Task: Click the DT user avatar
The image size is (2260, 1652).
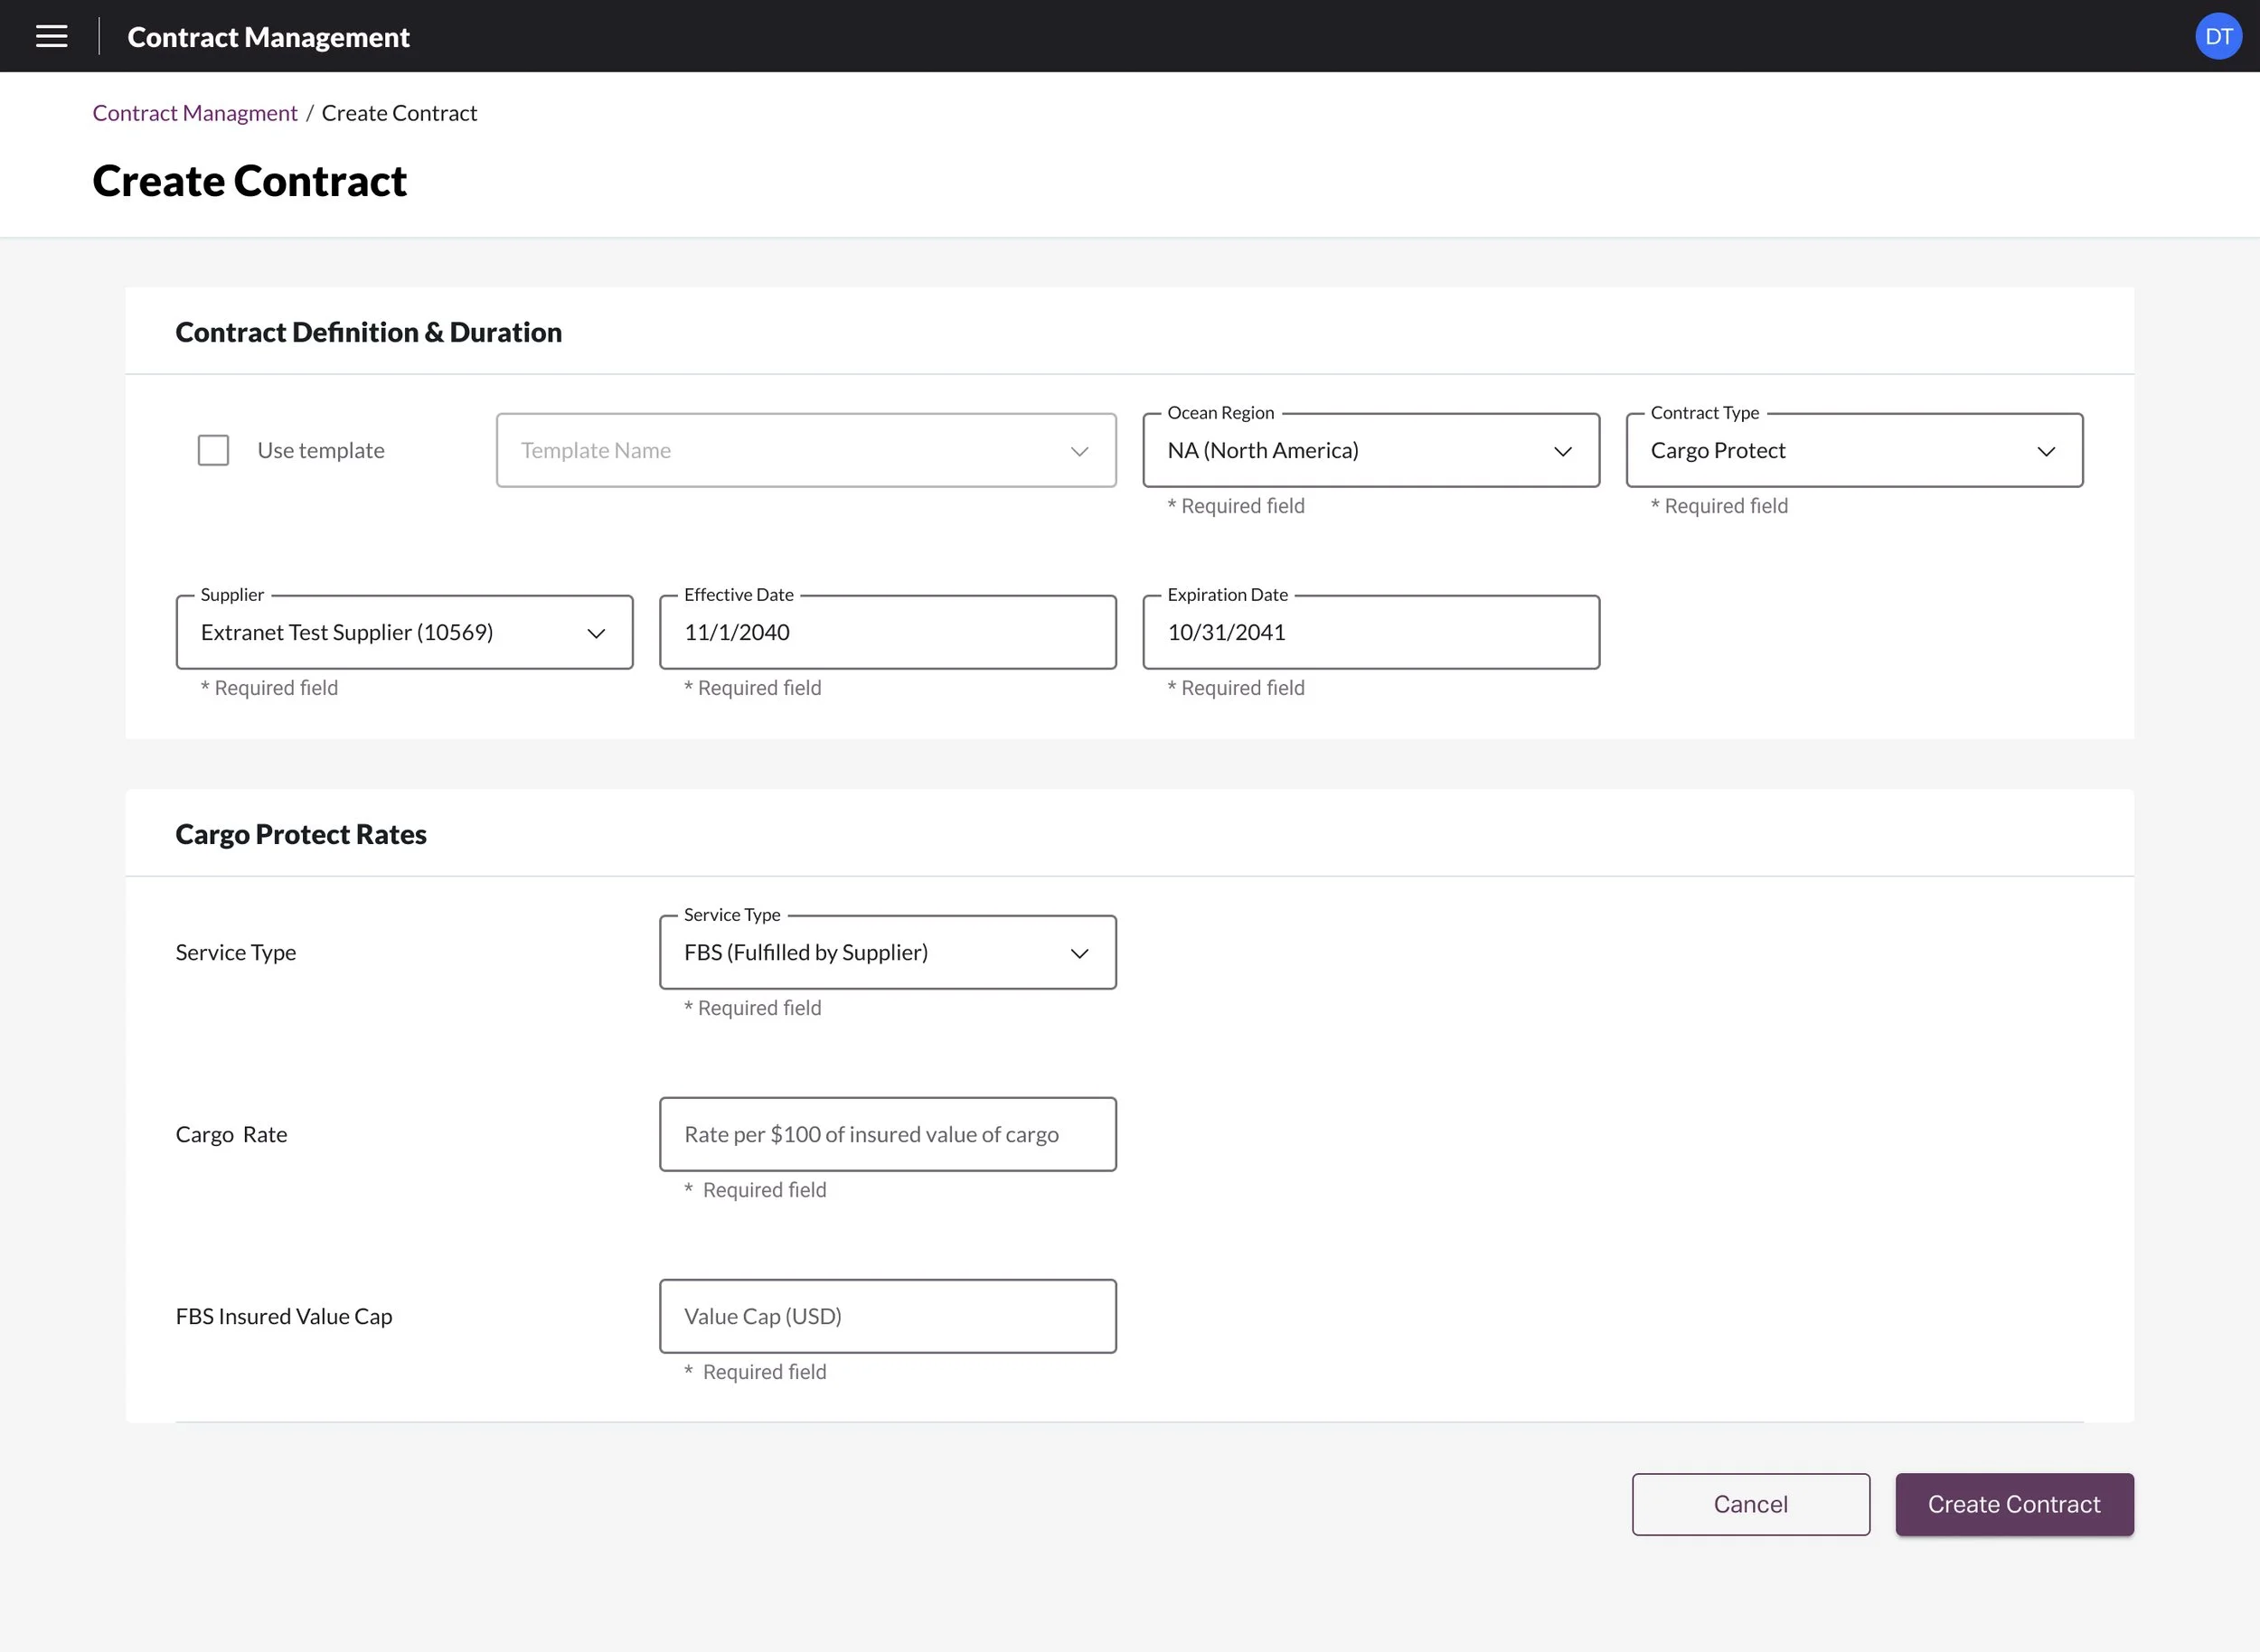Action: pos(2217,37)
